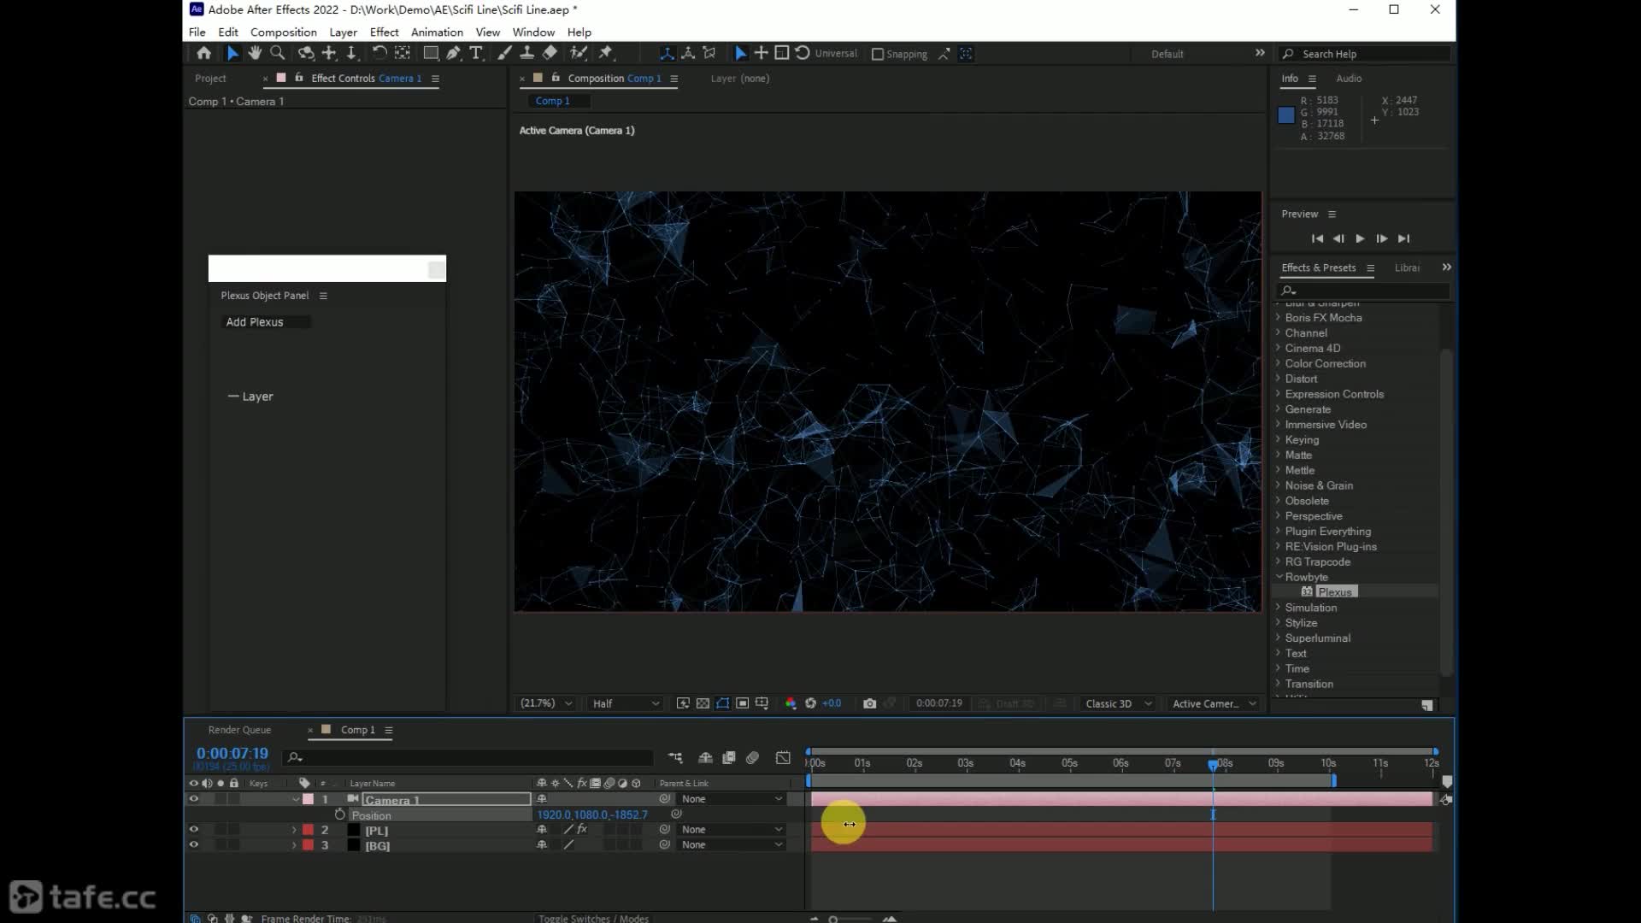The height and width of the screenshot is (923, 1641).
Task: Hide the Camera 1 layer eye
Action: click(194, 799)
